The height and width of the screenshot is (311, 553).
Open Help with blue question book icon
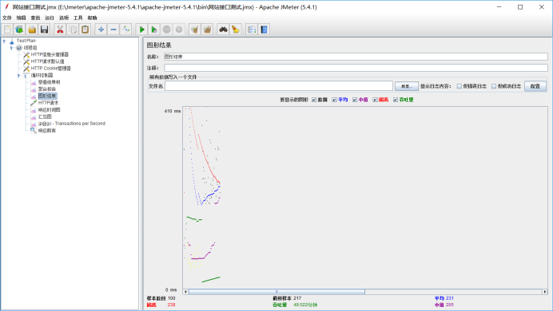265,30
